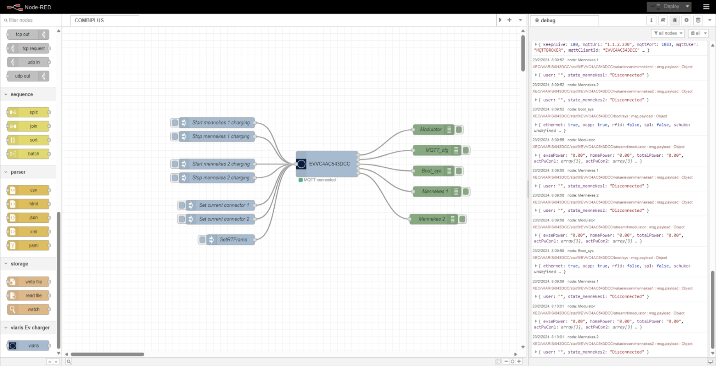Switch to the COMBIPLUS flow tab
716x366 pixels.
click(x=105, y=21)
